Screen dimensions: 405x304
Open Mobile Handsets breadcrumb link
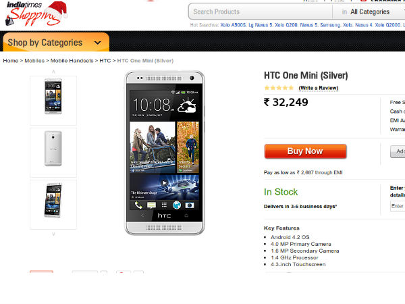click(73, 61)
